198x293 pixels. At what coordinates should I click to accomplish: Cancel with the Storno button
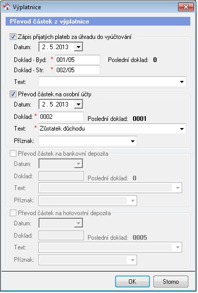(170, 281)
